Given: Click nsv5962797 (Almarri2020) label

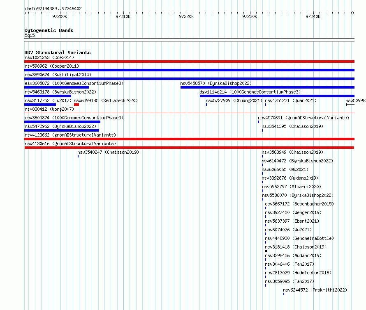Looking at the screenshot, I should [292, 187].
